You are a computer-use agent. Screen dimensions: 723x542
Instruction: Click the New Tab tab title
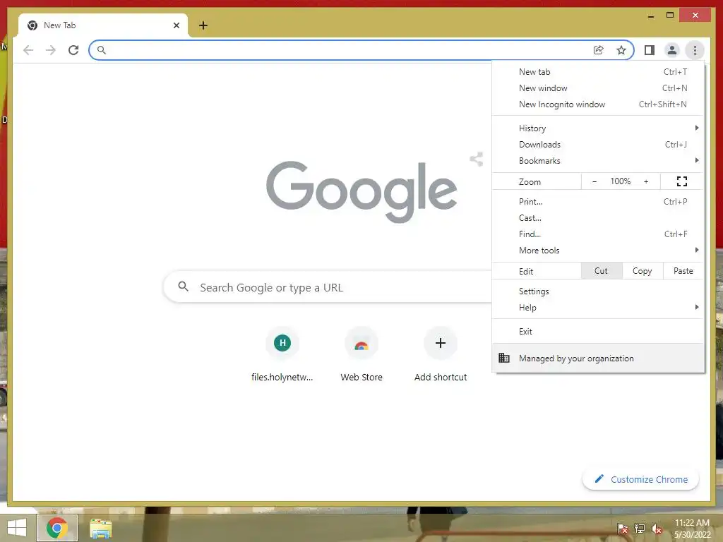coord(59,25)
